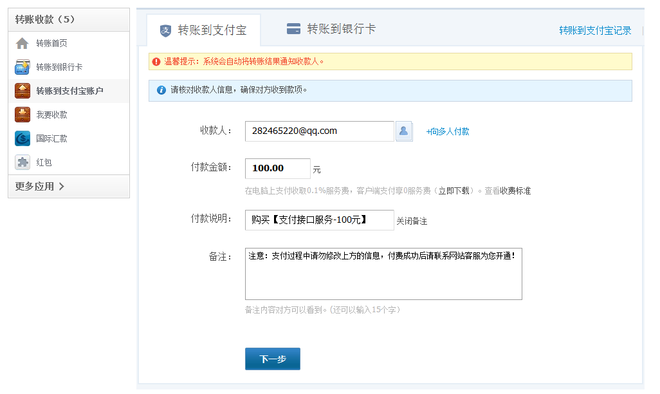The height and width of the screenshot is (394, 660).
Task: Click the card icon on 转账到银行卡 tab
Action: click(293, 29)
